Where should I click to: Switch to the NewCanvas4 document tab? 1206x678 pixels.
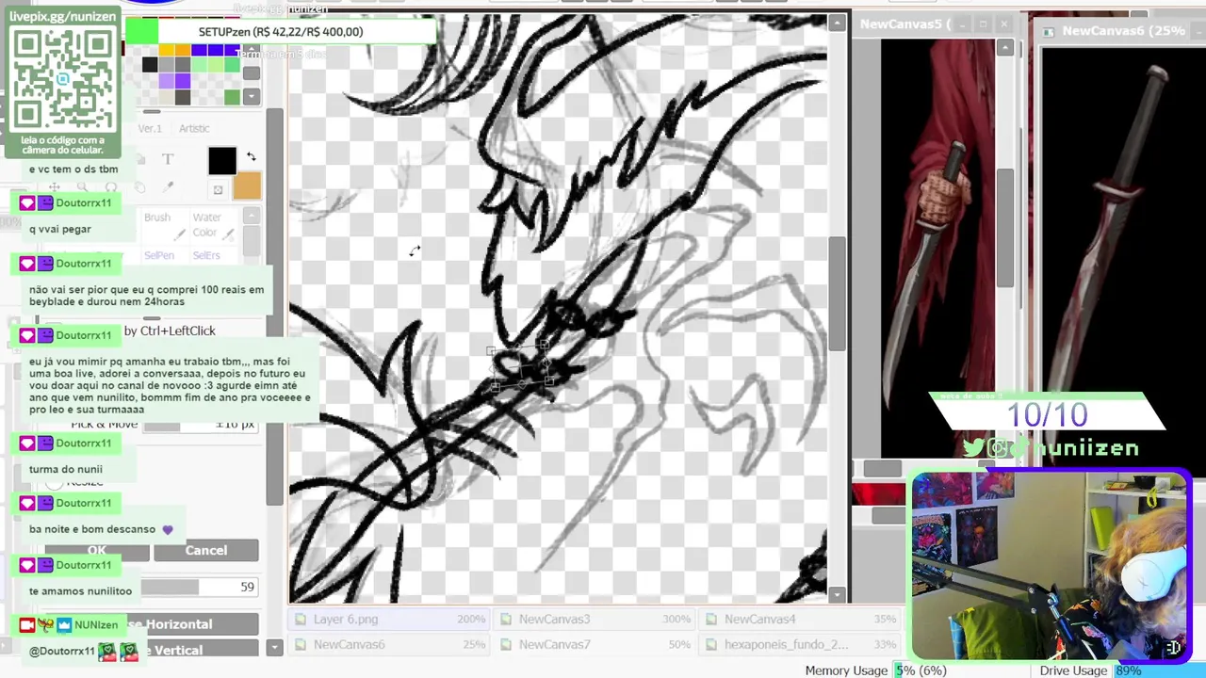[801, 619]
